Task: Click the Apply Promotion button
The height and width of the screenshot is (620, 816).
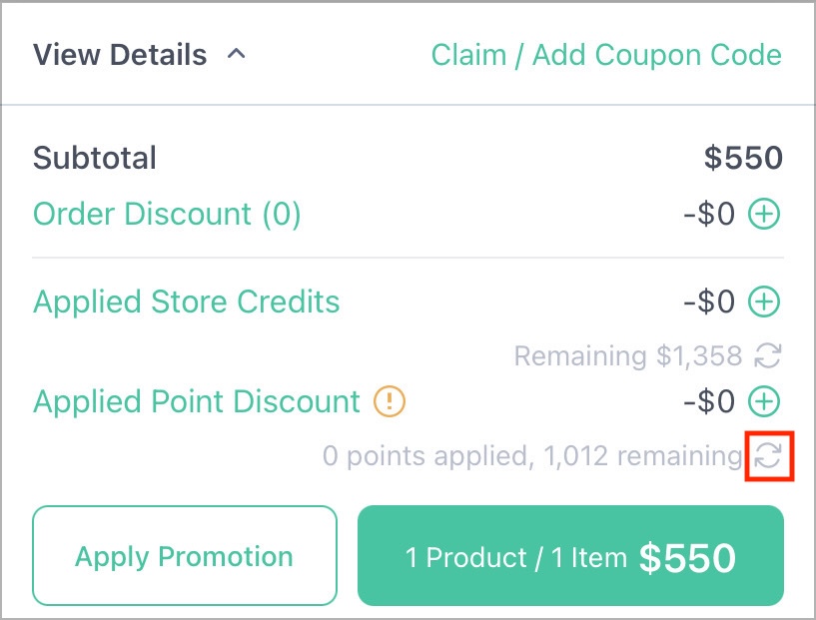Action: (185, 555)
